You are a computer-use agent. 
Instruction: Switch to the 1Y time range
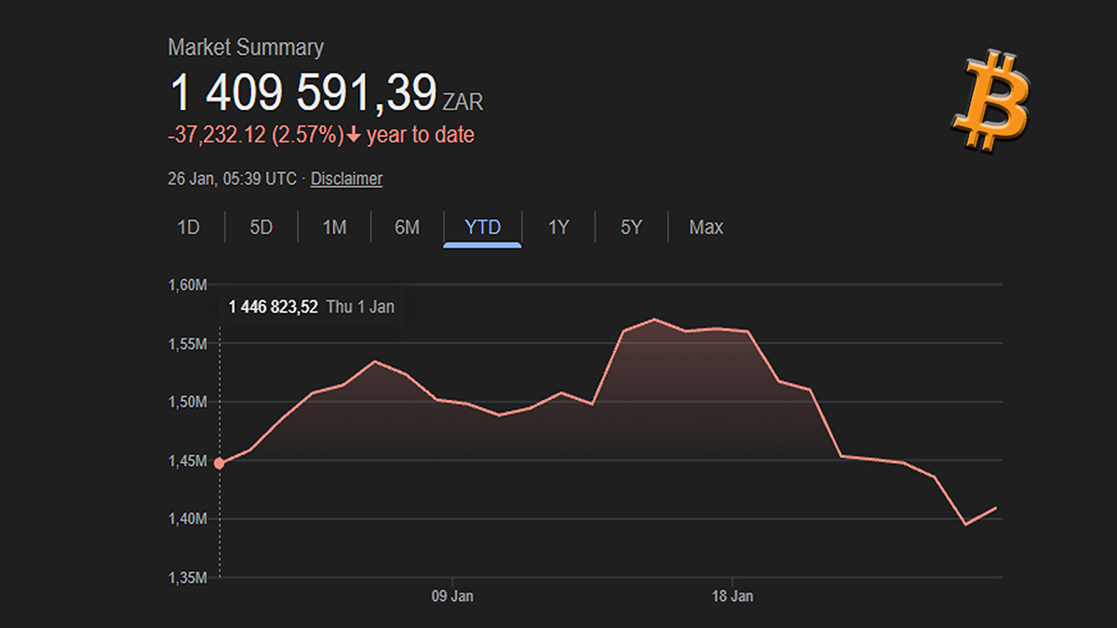coord(558,227)
